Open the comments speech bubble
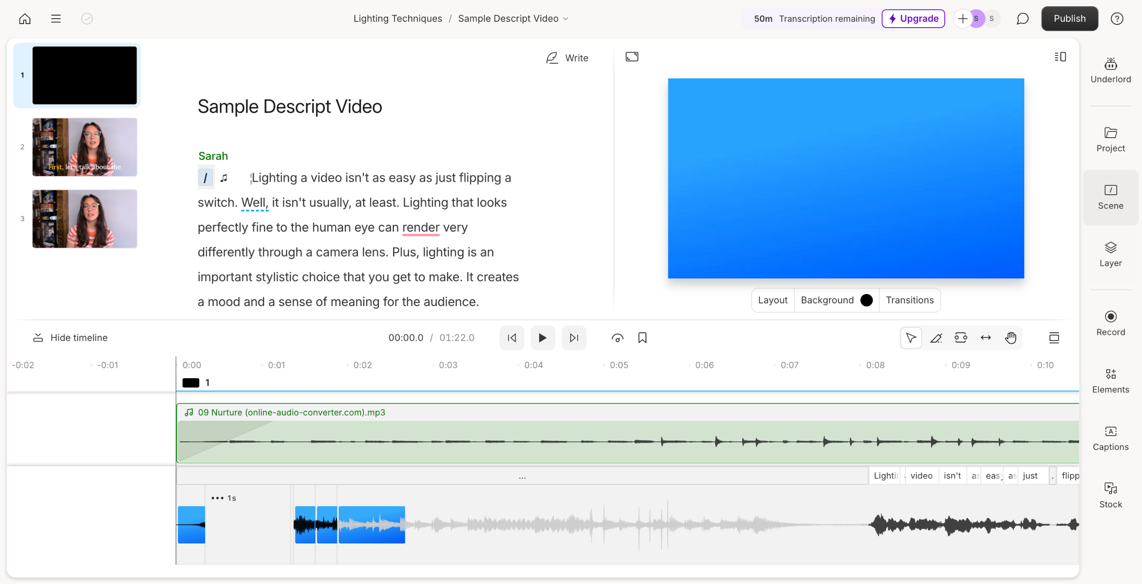Screen dimensions: 1142x584 [x=1022, y=19]
